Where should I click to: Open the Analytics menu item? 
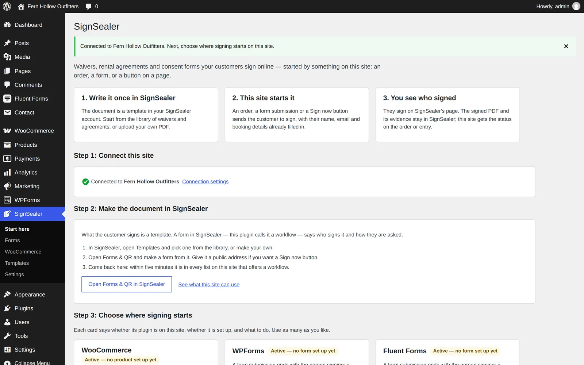[x=32, y=172]
